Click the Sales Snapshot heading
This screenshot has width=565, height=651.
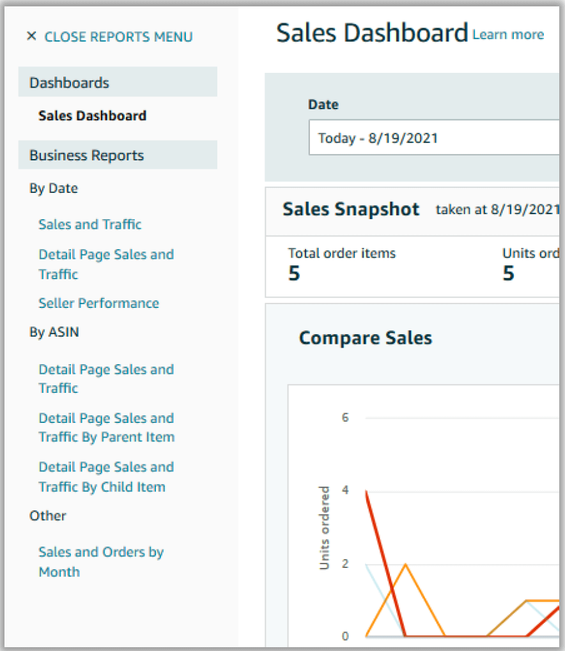click(x=351, y=209)
